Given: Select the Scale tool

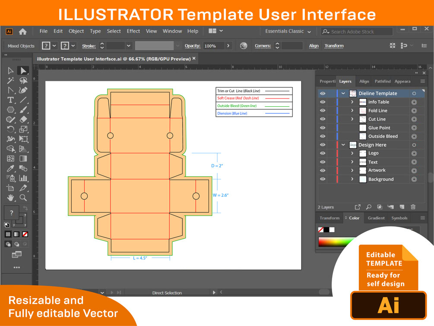Looking at the screenshot, I should point(23,129).
